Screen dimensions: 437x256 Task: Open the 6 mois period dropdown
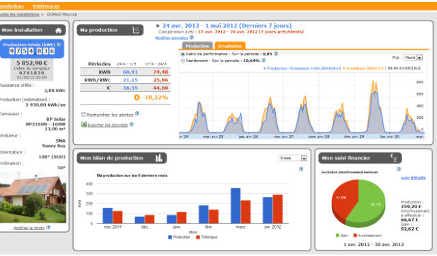click(x=293, y=158)
